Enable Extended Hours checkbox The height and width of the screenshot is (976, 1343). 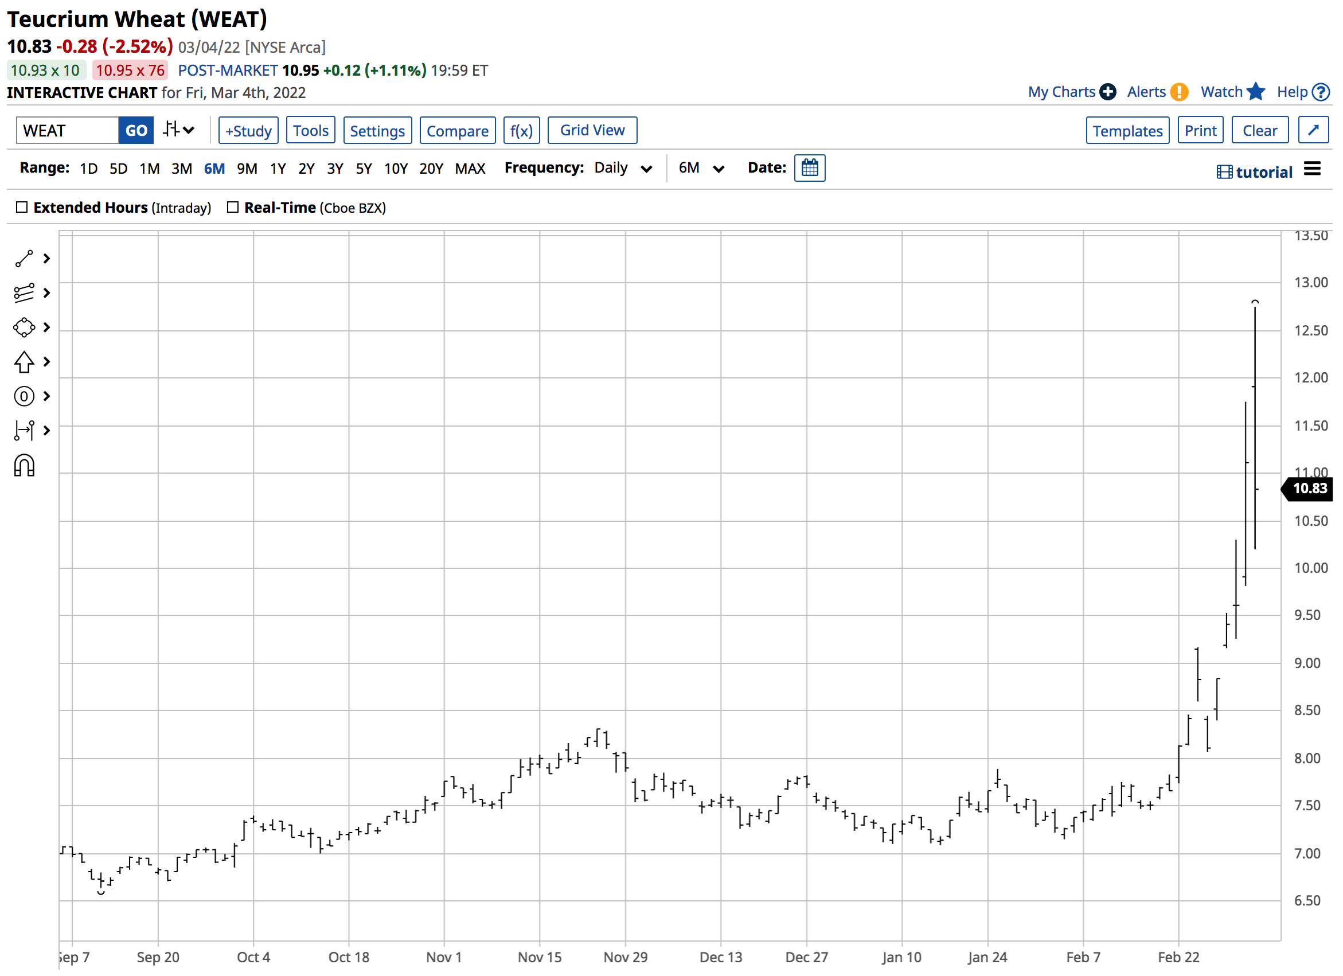(x=22, y=207)
